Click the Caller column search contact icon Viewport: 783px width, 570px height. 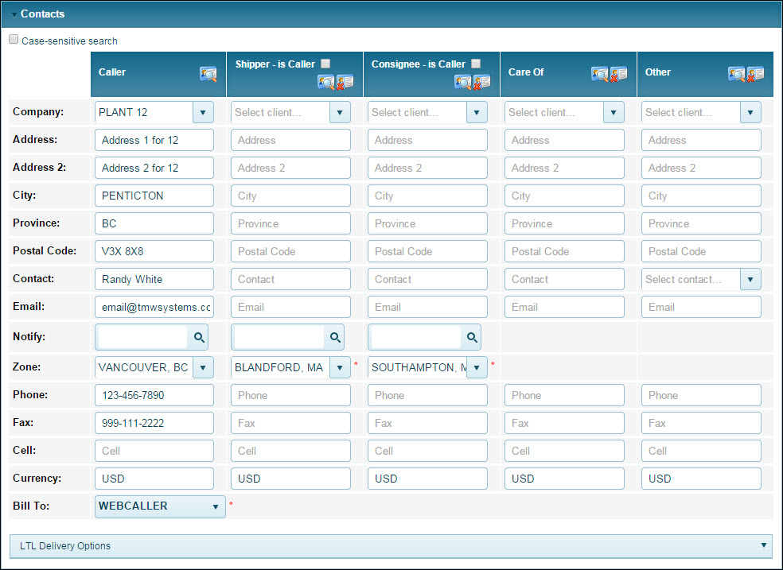208,74
